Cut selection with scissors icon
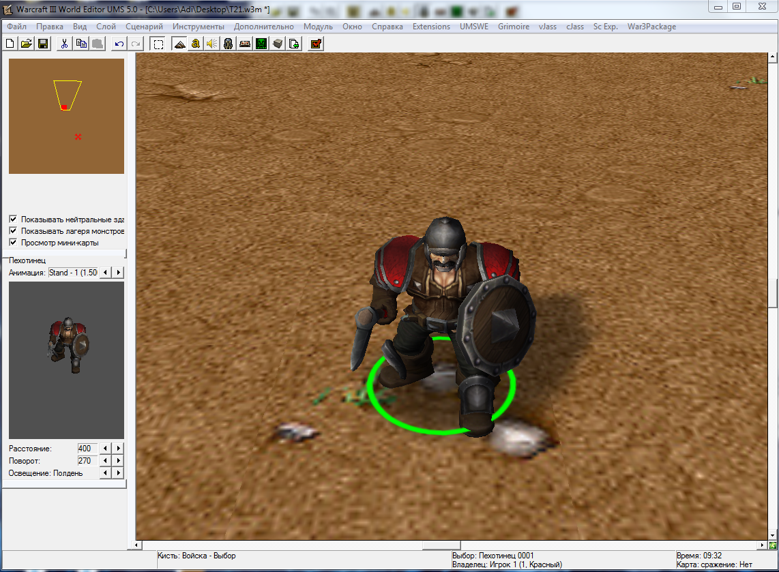Viewport: 779px width, 572px height. tap(64, 44)
